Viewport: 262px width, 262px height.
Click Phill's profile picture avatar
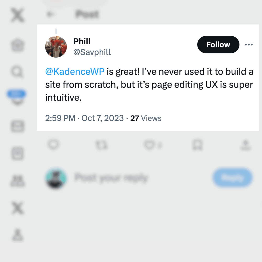click(56, 47)
